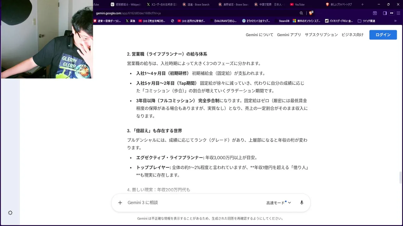This screenshot has width=403, height=226.
Task: Open the 高速モード model dropdown
Action: [x=279, y=203]
